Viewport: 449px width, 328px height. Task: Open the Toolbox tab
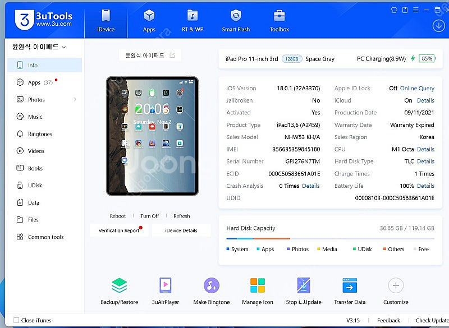tap(279, 21)
